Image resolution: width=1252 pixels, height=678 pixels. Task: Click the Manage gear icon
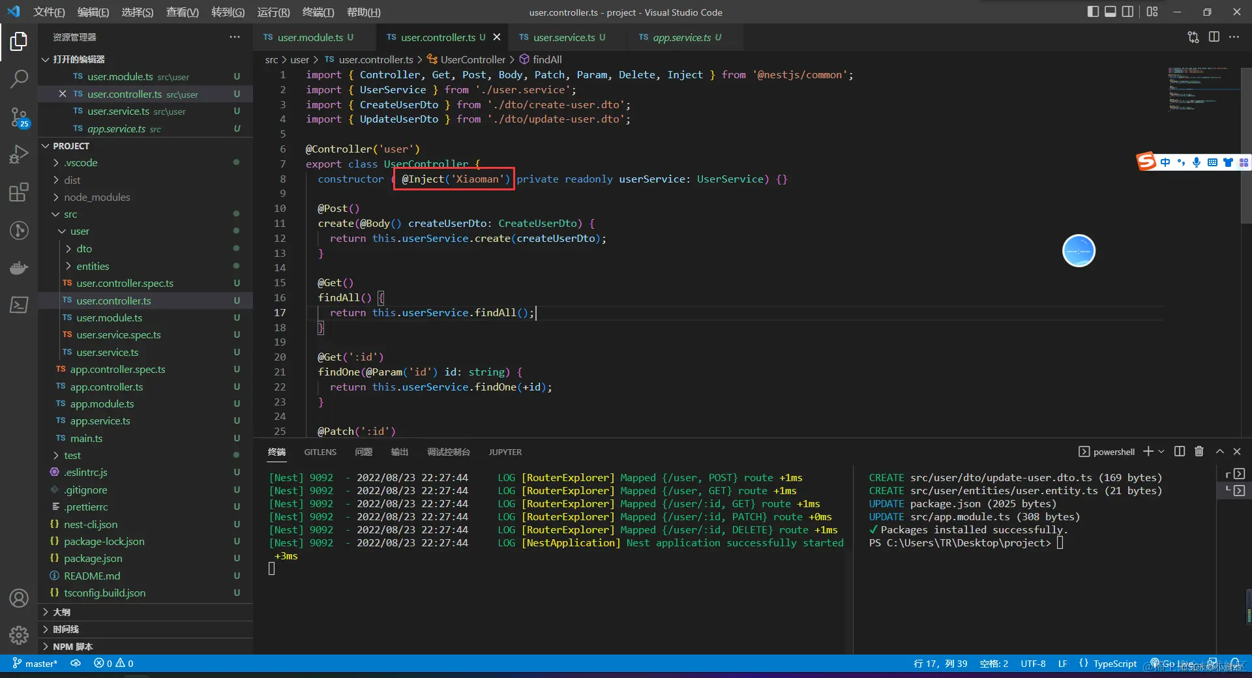click(x=19, y=634)
